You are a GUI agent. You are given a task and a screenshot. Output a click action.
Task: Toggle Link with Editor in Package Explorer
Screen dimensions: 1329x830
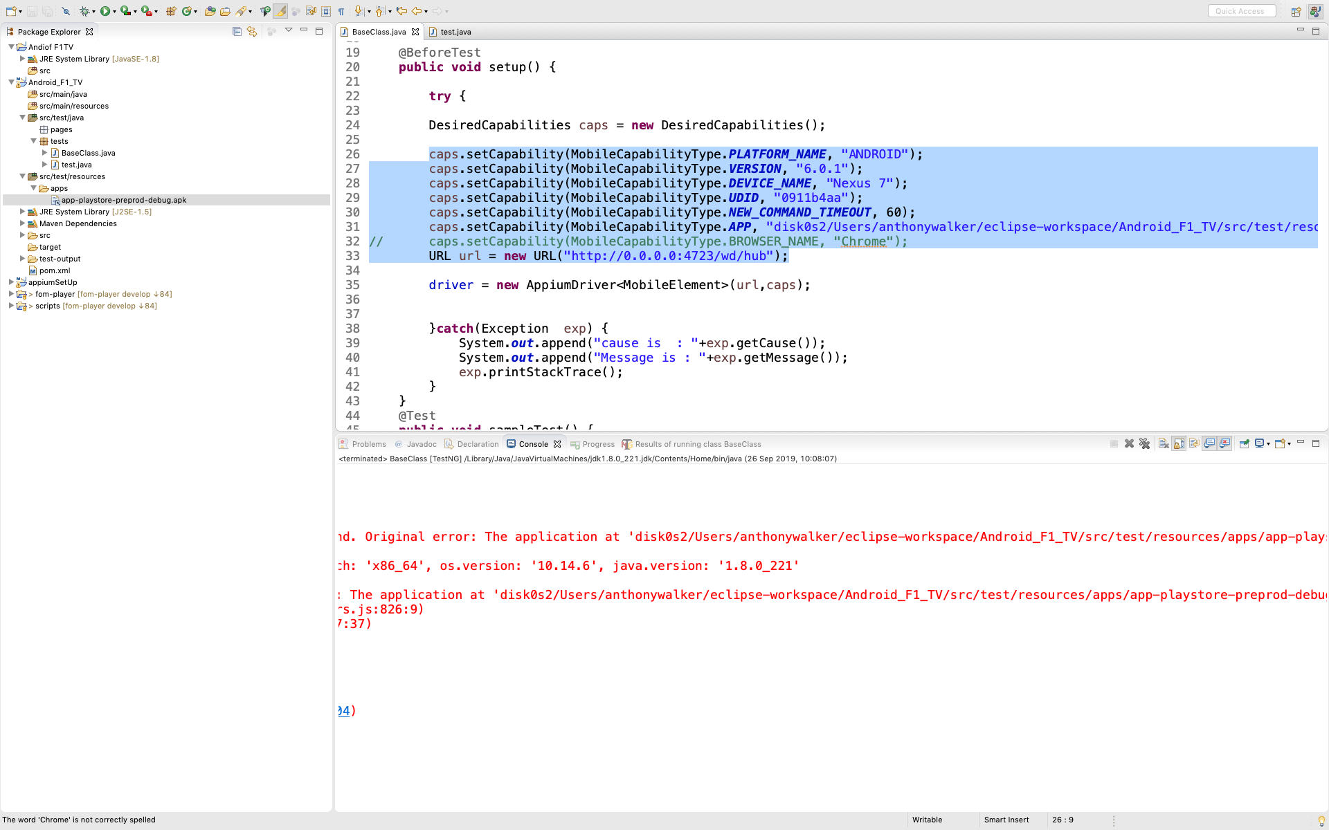[x=251, y=31]
